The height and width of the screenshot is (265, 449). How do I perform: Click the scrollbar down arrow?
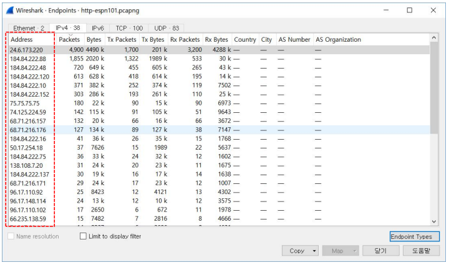click(434, 221)
